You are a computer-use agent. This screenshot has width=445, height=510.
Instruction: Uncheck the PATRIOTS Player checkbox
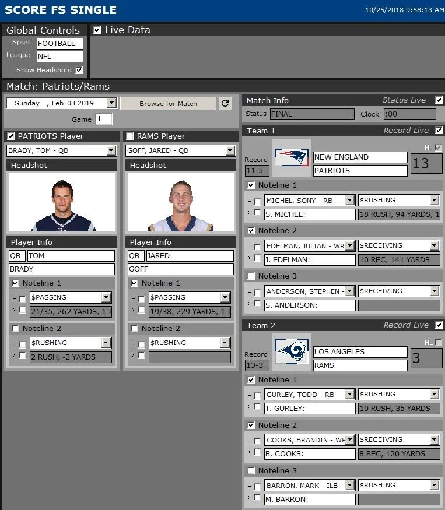coord(11,136)
